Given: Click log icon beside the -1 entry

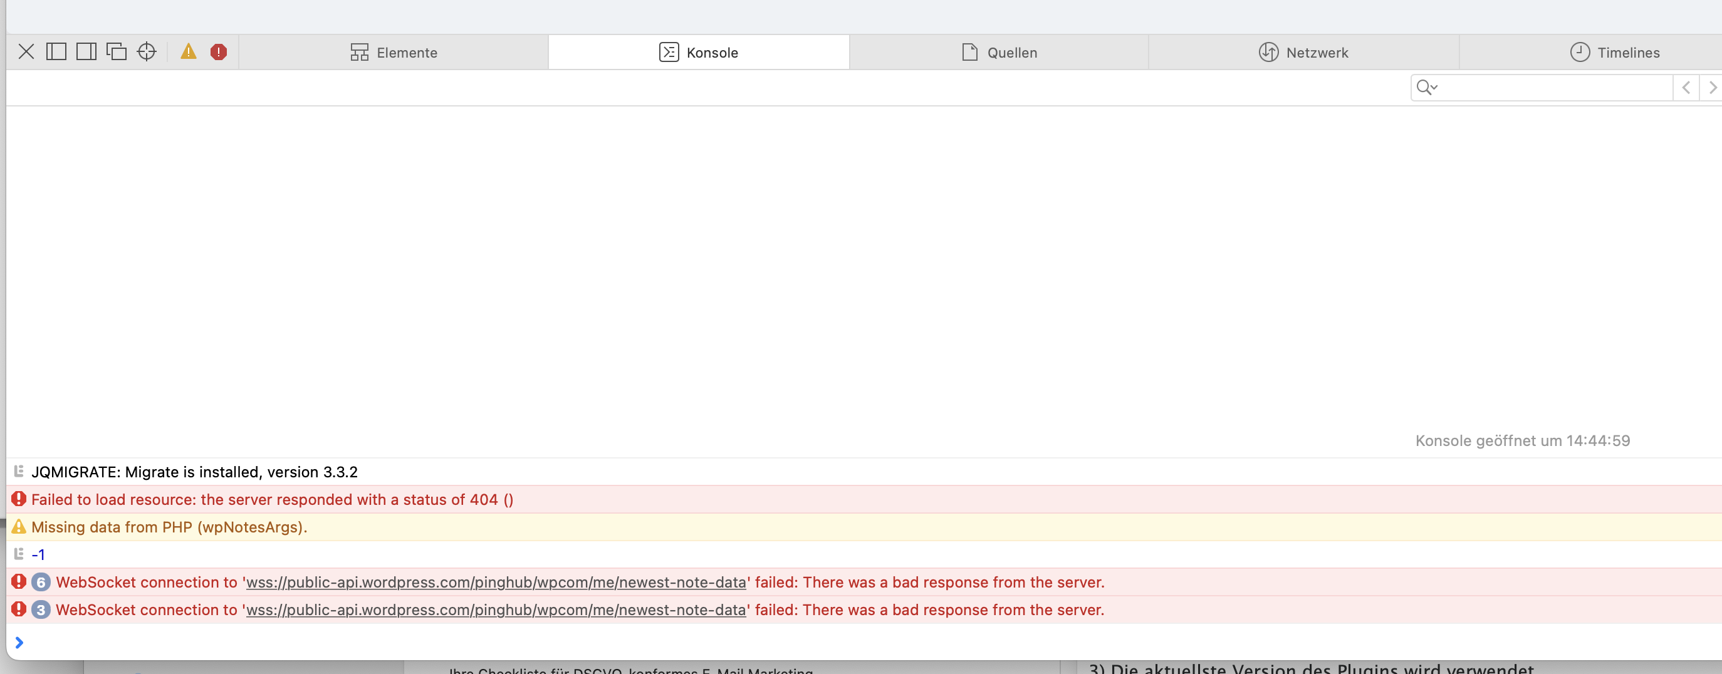Looking at the screenshot, I should (x=19, y=554).
